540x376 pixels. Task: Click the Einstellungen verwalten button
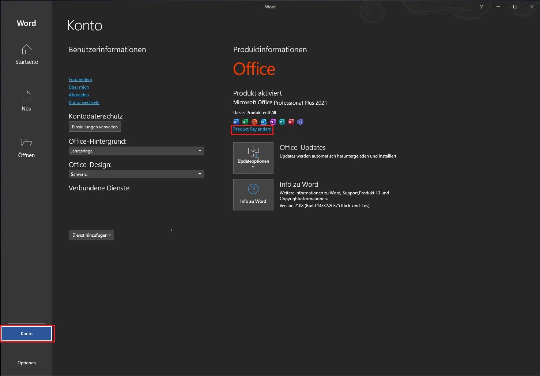pyautogui.click(x=95, y=127)
